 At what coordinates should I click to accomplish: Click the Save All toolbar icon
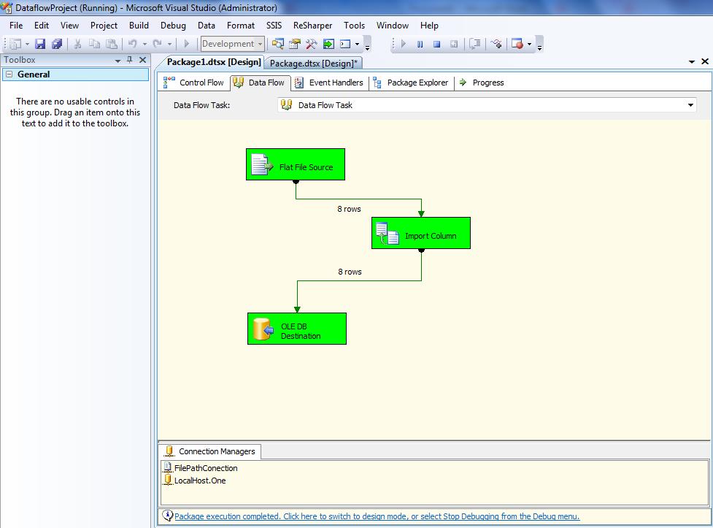tap(57, 45)
